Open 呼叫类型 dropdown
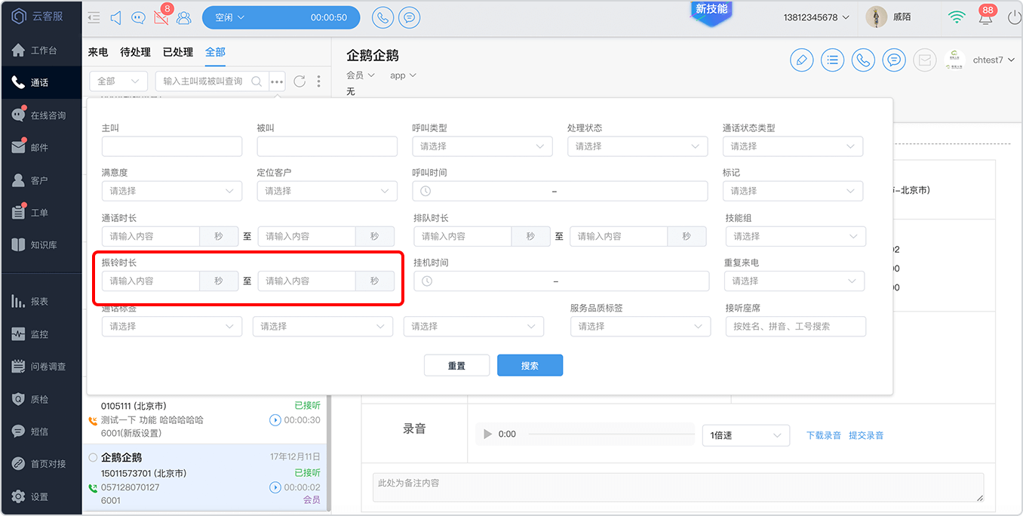Image resolution: width=1023 pixels, height=516 pixels. pyautogui.click(x=482, y=146)
